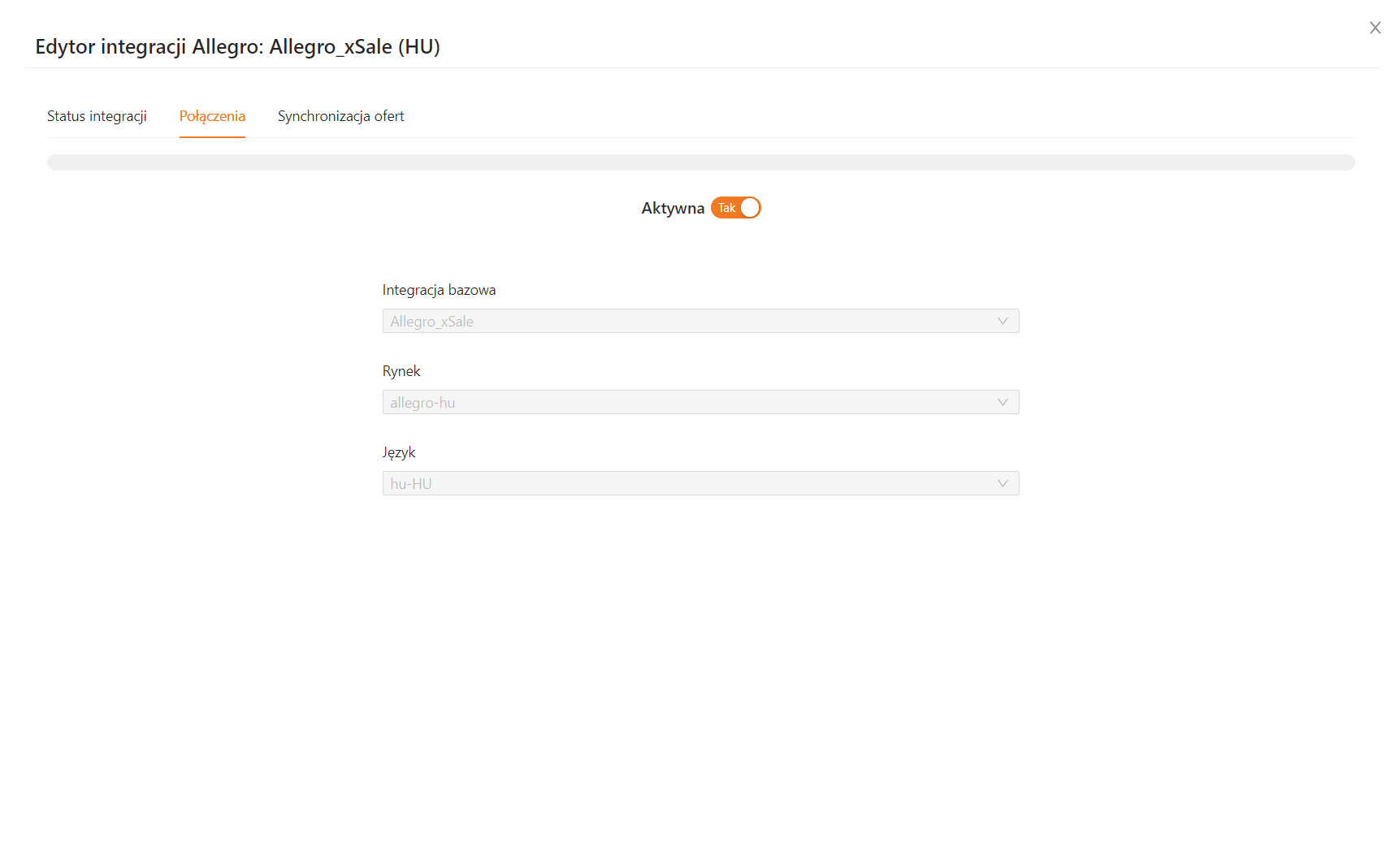Viewport: 1399px width, 843px height.
Task: Click the 'Język' field label
Action: click(x=399, y=452)
